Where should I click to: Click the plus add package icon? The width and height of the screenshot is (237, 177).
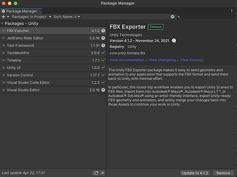point(4,17)
